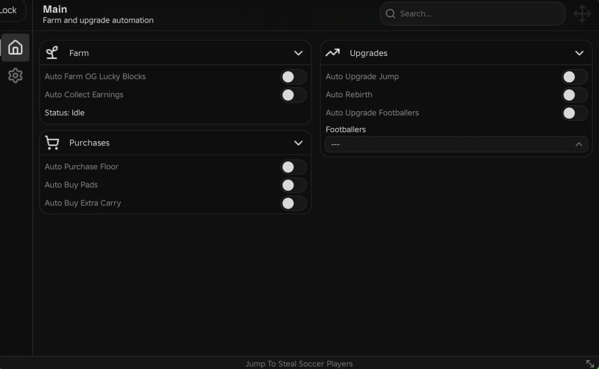Collapse the Purchases section chevron

298,143
